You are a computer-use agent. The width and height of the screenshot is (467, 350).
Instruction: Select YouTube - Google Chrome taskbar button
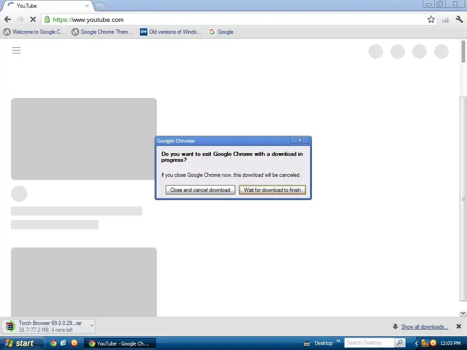pyautogui.click(x=120, y=344)
